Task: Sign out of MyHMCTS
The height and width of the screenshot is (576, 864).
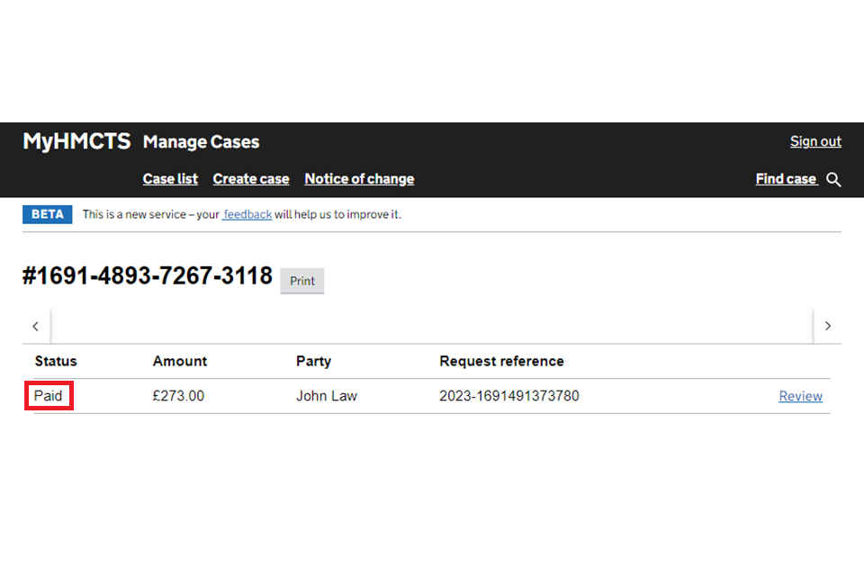Action: click(815, 141)
